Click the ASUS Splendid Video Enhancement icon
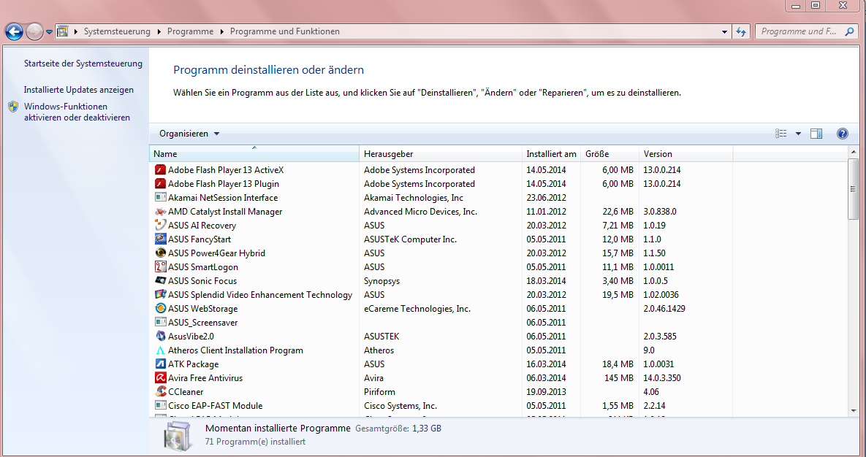The height and width of the screenshot is (457, 866). 160,295
